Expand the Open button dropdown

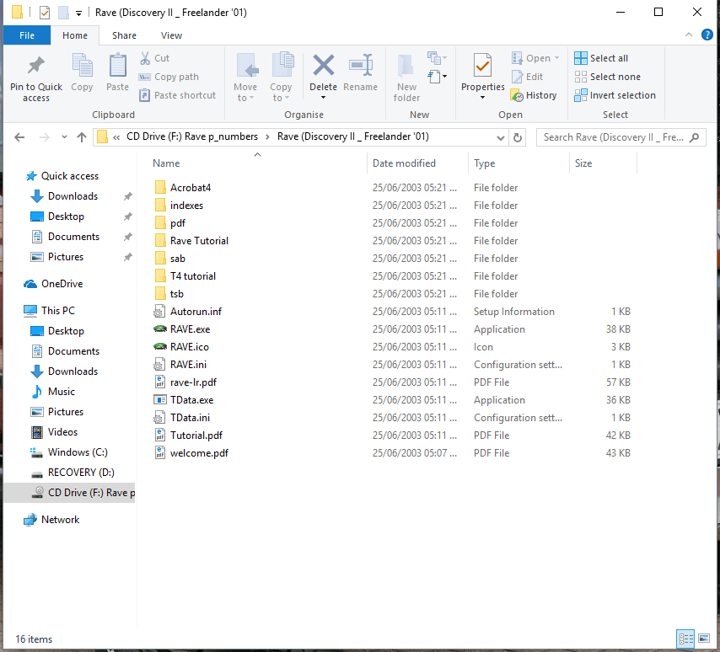(556, 58)
